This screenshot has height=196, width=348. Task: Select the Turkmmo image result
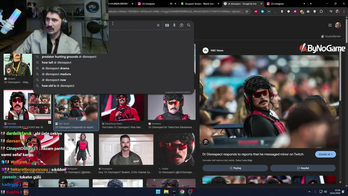click(x=172, y=107)
